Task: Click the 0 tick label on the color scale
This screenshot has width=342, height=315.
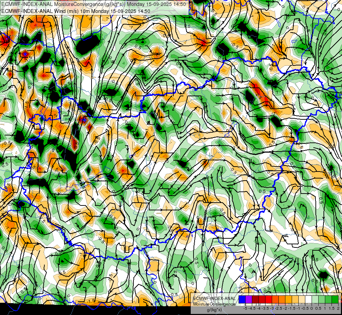Action: [x=312, y=308]
